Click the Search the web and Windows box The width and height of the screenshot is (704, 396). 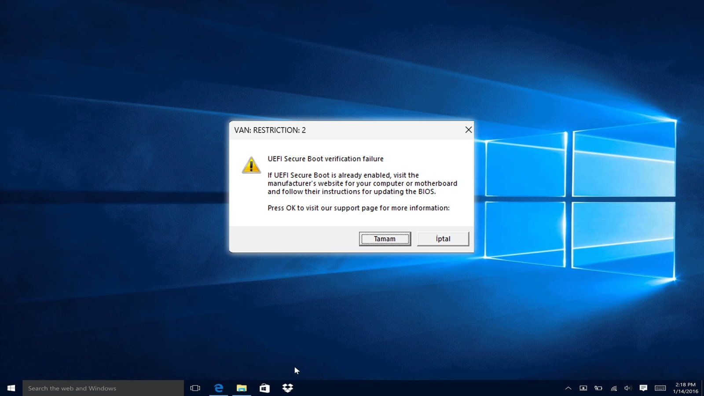coord(103,388)
